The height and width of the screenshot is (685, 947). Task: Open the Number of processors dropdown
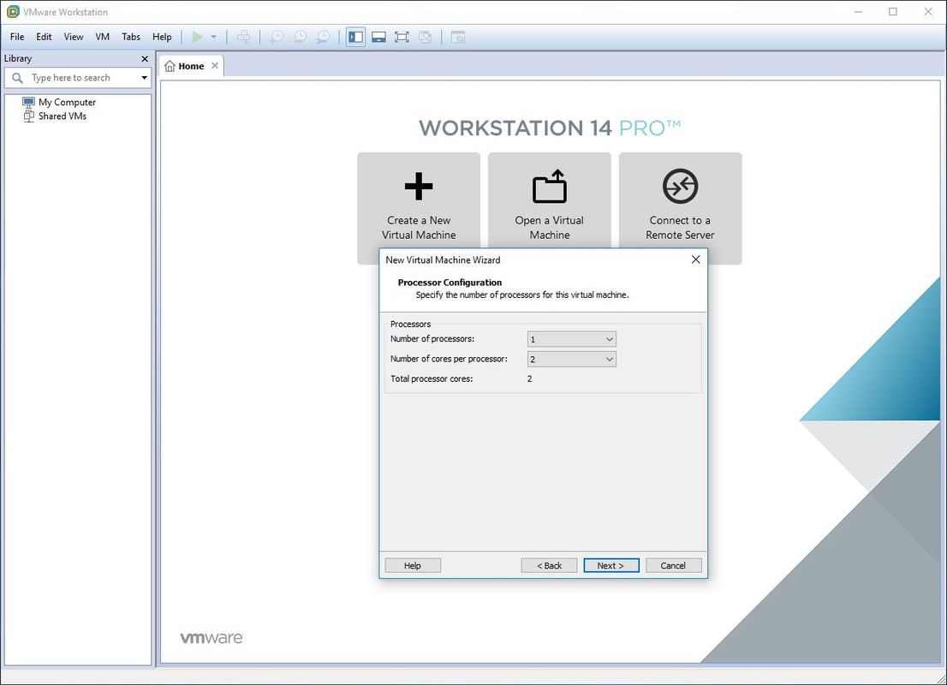click(x=571, y=339)
